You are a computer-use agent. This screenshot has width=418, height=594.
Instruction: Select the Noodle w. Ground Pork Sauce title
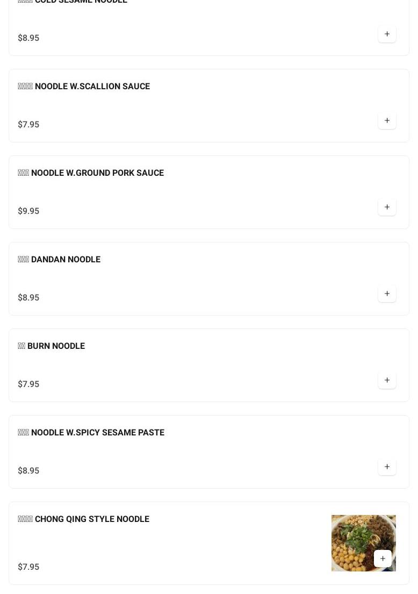click(x=91, y=173)
